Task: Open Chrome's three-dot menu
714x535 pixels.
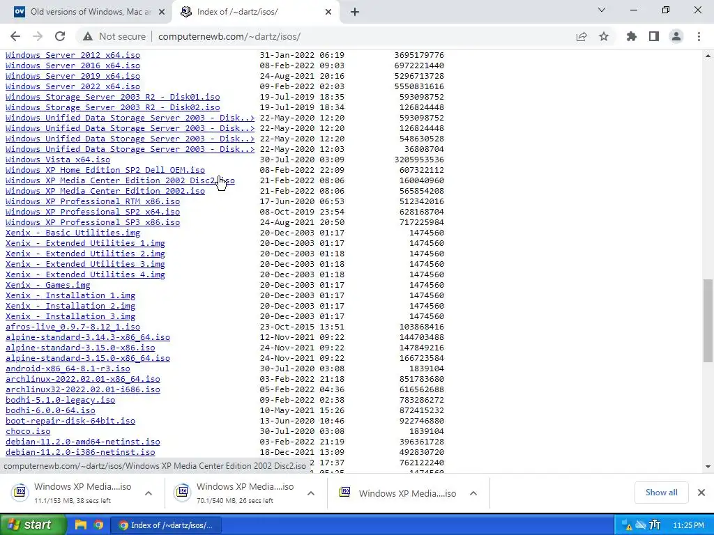Action: [699, 36]
